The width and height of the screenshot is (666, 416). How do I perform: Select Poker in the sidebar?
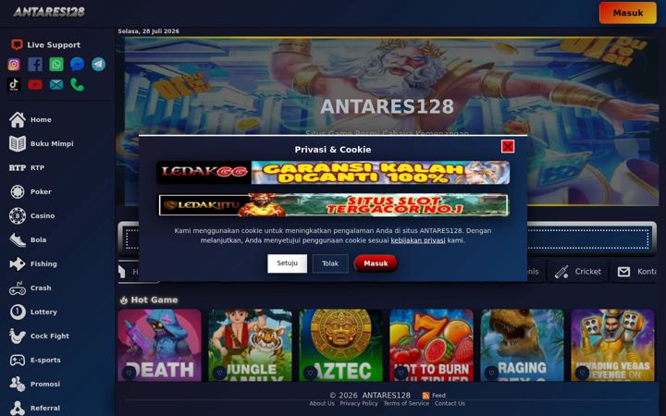click(31, 192)
